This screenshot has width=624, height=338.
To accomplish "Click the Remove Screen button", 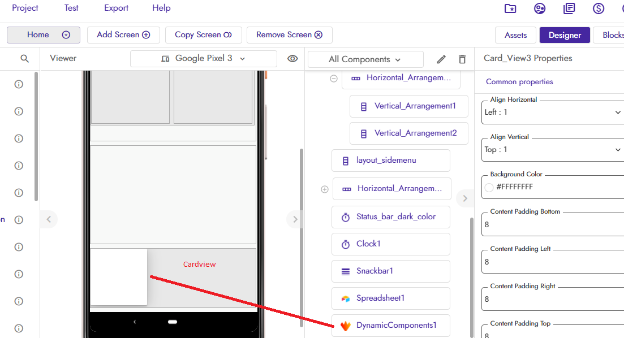I will coord(289,35).
